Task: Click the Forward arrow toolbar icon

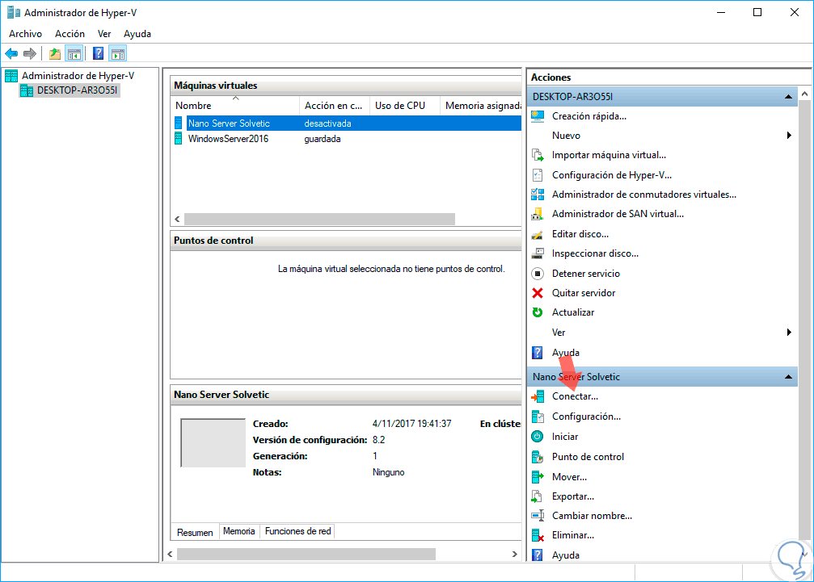Action: (30, 53)
